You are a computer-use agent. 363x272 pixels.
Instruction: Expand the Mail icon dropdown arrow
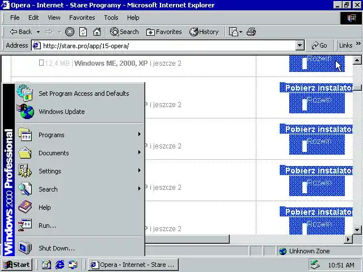240,32
